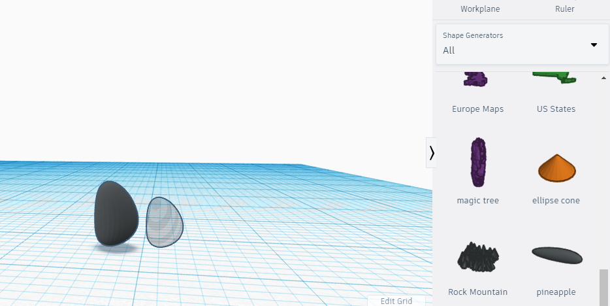Select the Workplane tool
Viewport: 610px width, 306px height.
(x=480, y=8)
